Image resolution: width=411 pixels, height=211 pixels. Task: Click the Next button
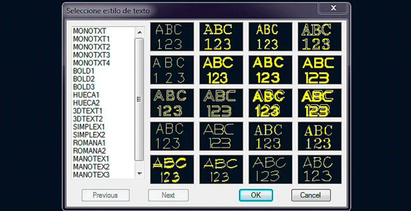(168, 195)
